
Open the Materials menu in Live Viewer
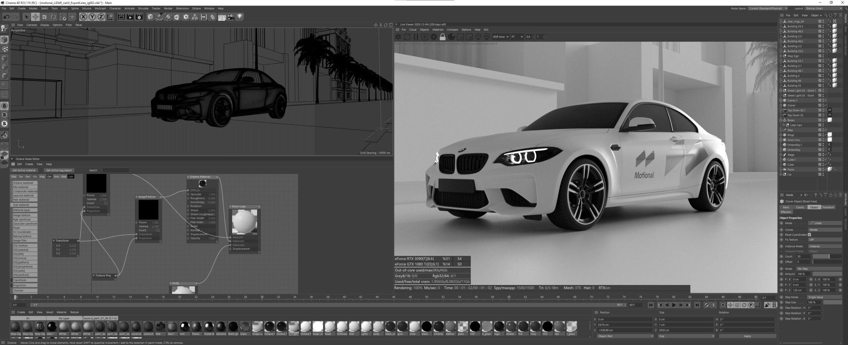coord(438,29)
